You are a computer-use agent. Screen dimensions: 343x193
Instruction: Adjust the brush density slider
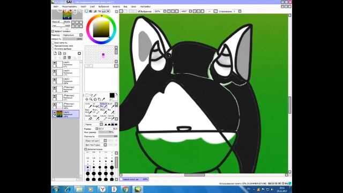pyautogui.click(x=108, y=136)
